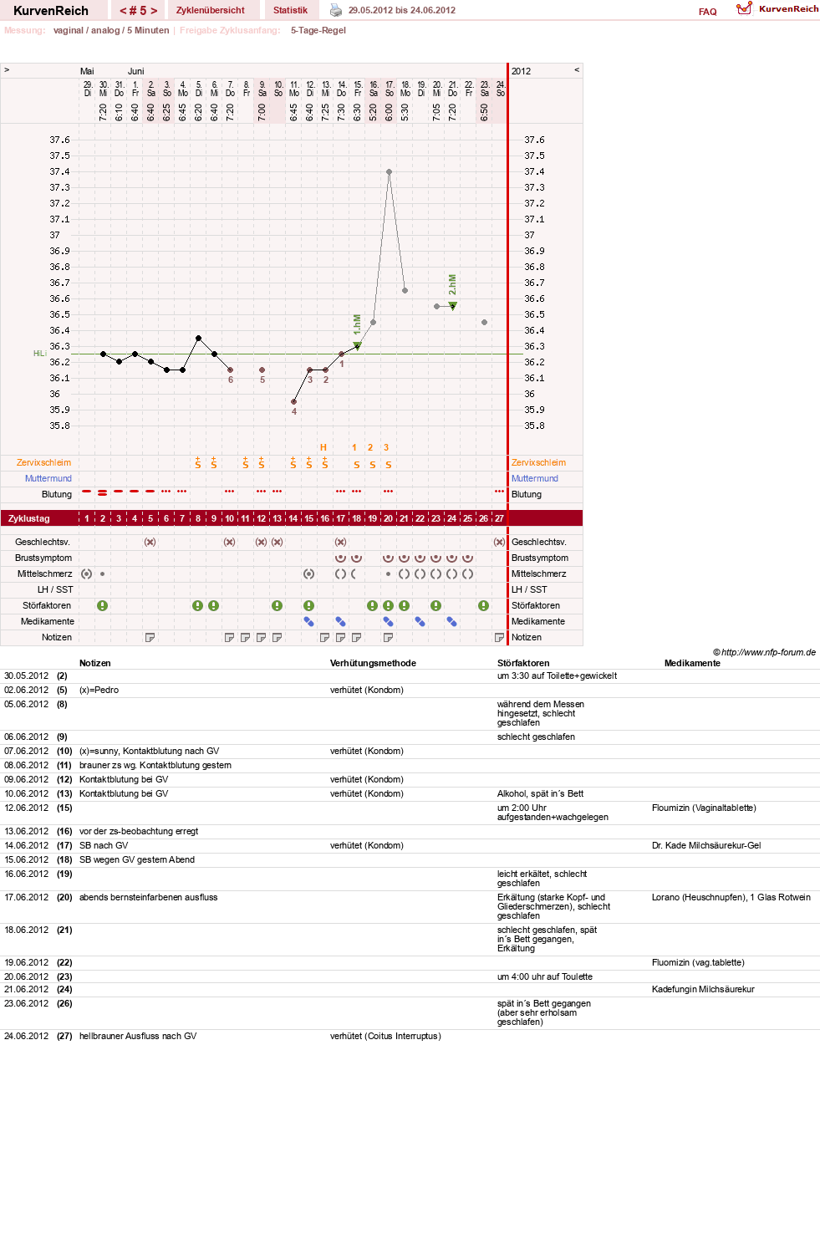This screenshot has width=820, height=1249.
Task: Click the Geschlechtsv. marker on cycle day 5
Action: 150,542
